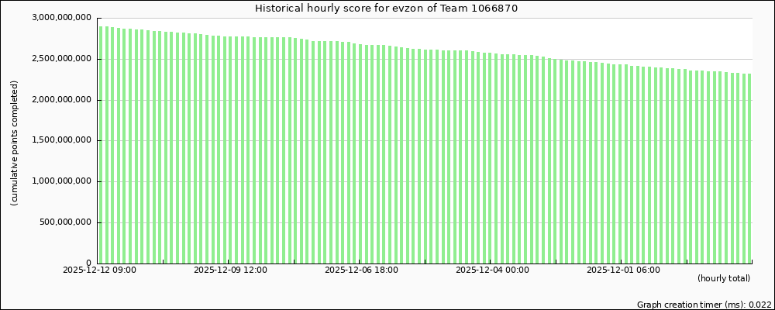Select the 2025-12-09 12:00 x-axis label

point(230,270)
